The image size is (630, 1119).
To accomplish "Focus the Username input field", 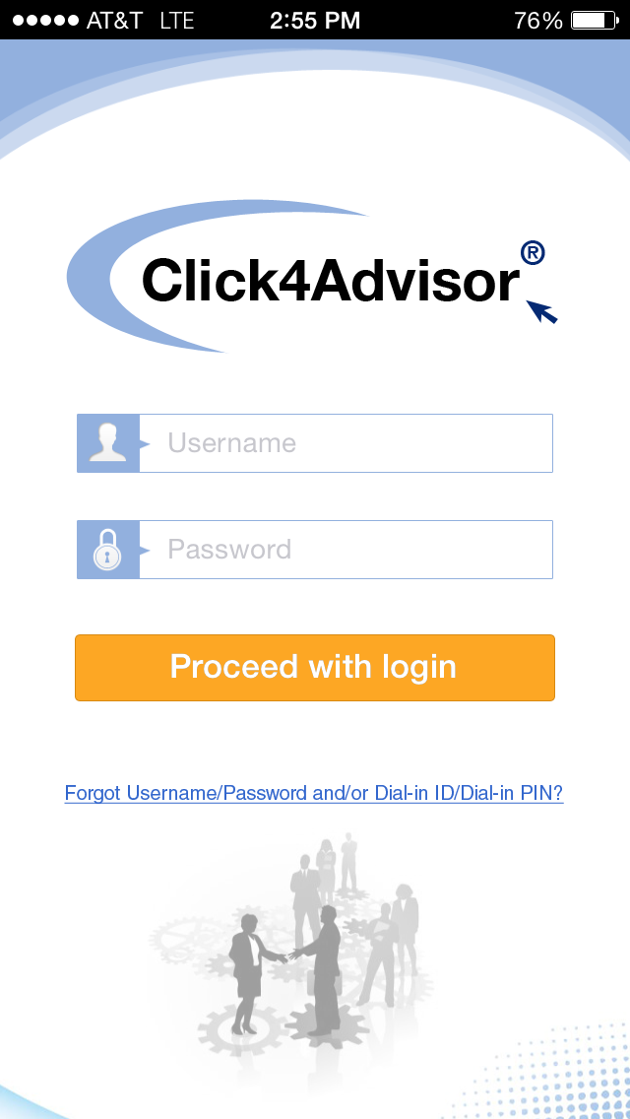I will coord(346,443).
